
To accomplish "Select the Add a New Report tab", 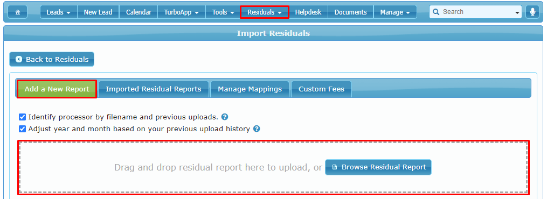I will point(57,89).
